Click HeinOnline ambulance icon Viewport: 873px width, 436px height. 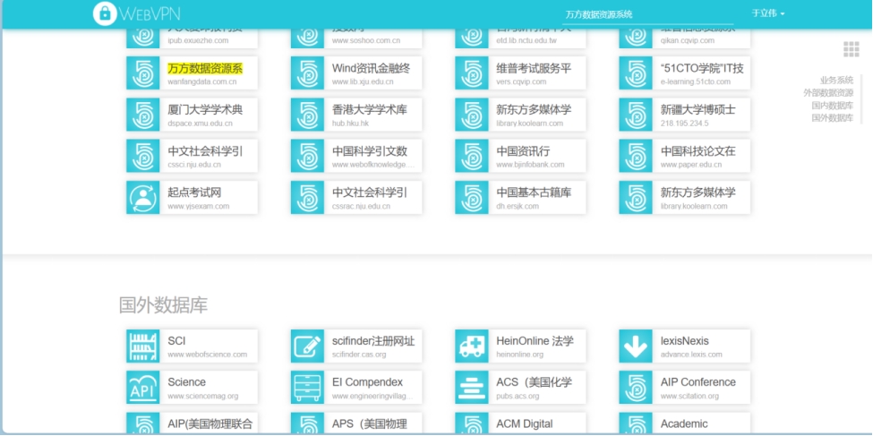[472, 346]
